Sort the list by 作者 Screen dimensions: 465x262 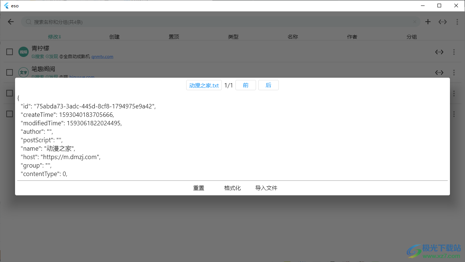[352, 37]
